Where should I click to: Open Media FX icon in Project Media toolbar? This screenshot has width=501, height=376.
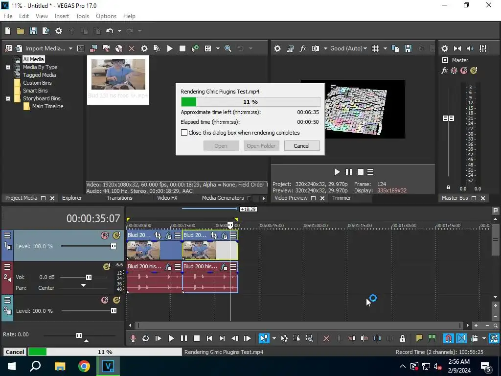[157, 48]
